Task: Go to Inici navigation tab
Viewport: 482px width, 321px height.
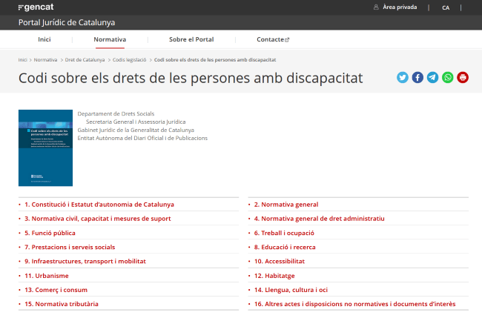Action: 44,39
